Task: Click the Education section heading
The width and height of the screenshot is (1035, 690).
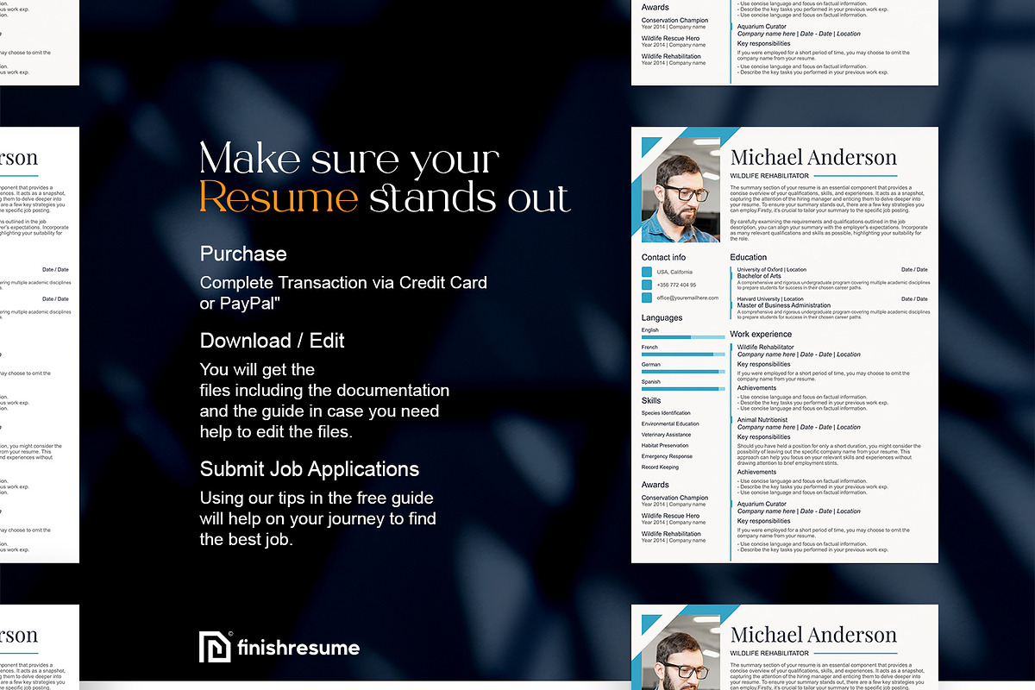Action: pyautogui.click(x=748, y=257)
